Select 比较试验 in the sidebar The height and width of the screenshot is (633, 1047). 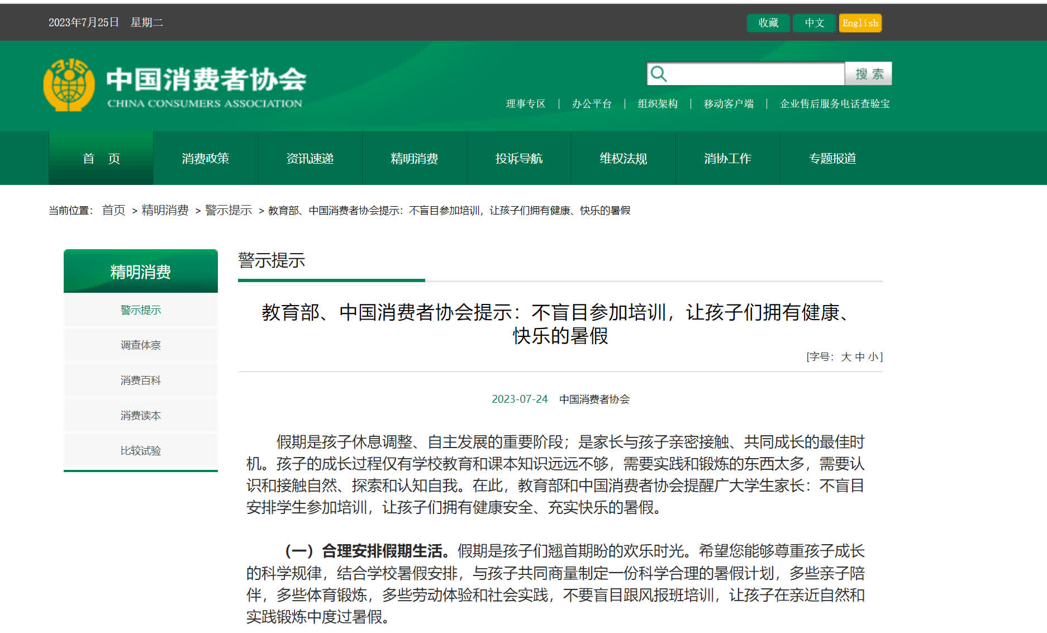click(x=141, y=451)
